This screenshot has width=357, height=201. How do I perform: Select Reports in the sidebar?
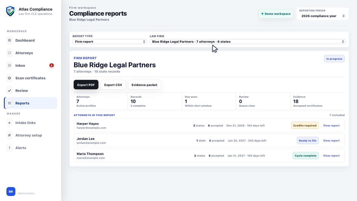pos(31,103)
